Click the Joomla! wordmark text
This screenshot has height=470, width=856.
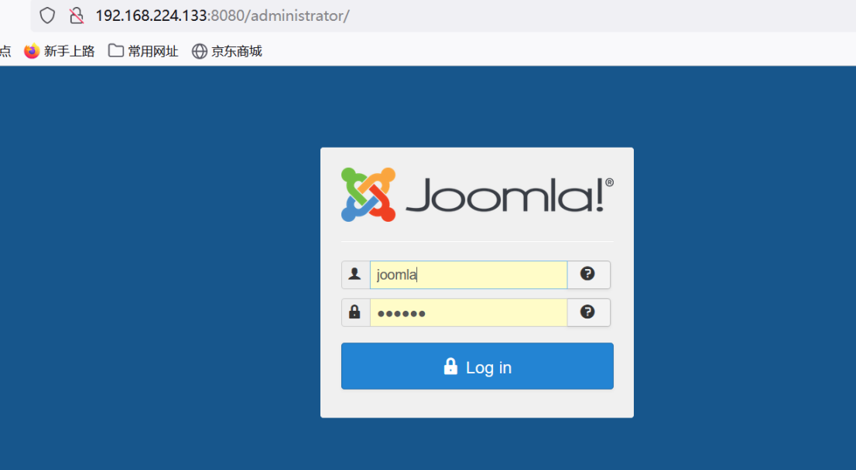click(x=510, y=195)
